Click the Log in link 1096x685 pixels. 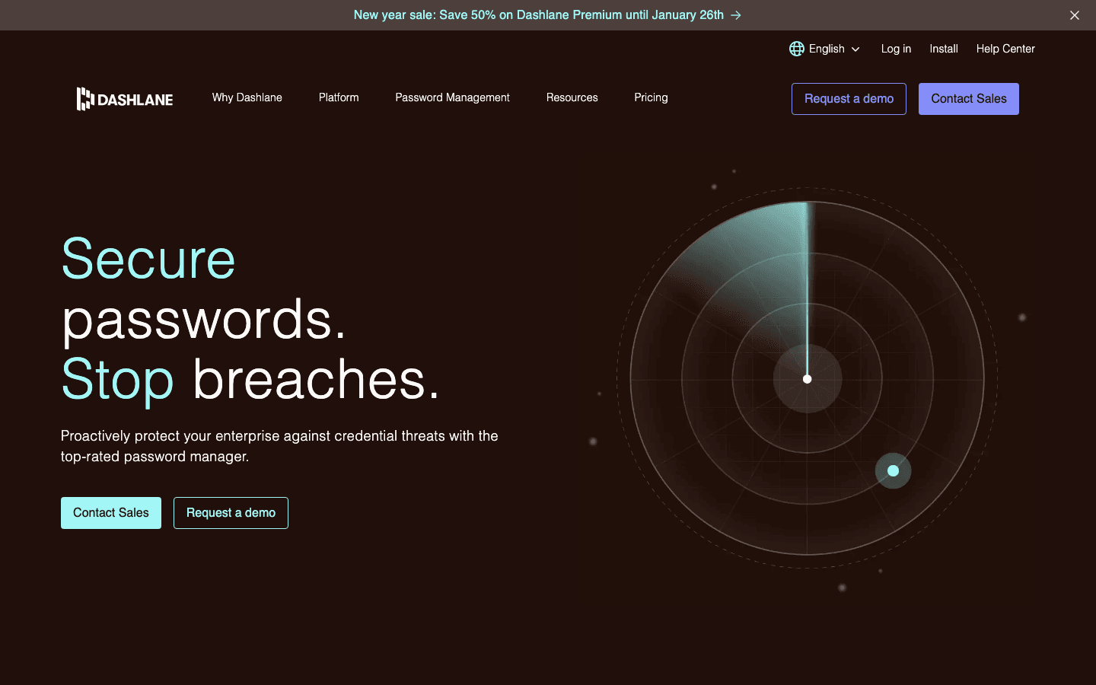click(896, 49)
